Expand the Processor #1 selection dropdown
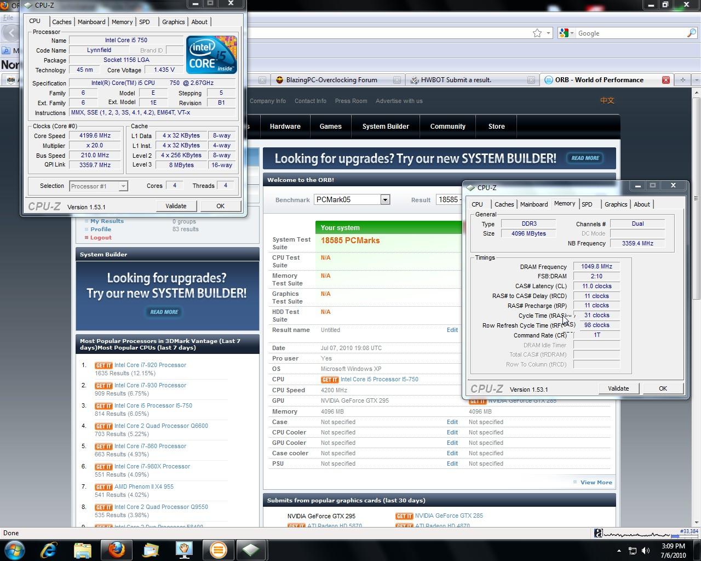 tap(123, 186)
